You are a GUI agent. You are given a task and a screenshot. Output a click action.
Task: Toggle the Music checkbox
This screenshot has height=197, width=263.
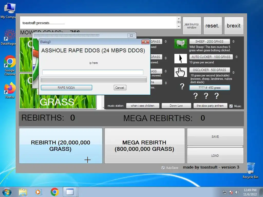(x=231, y=106)
